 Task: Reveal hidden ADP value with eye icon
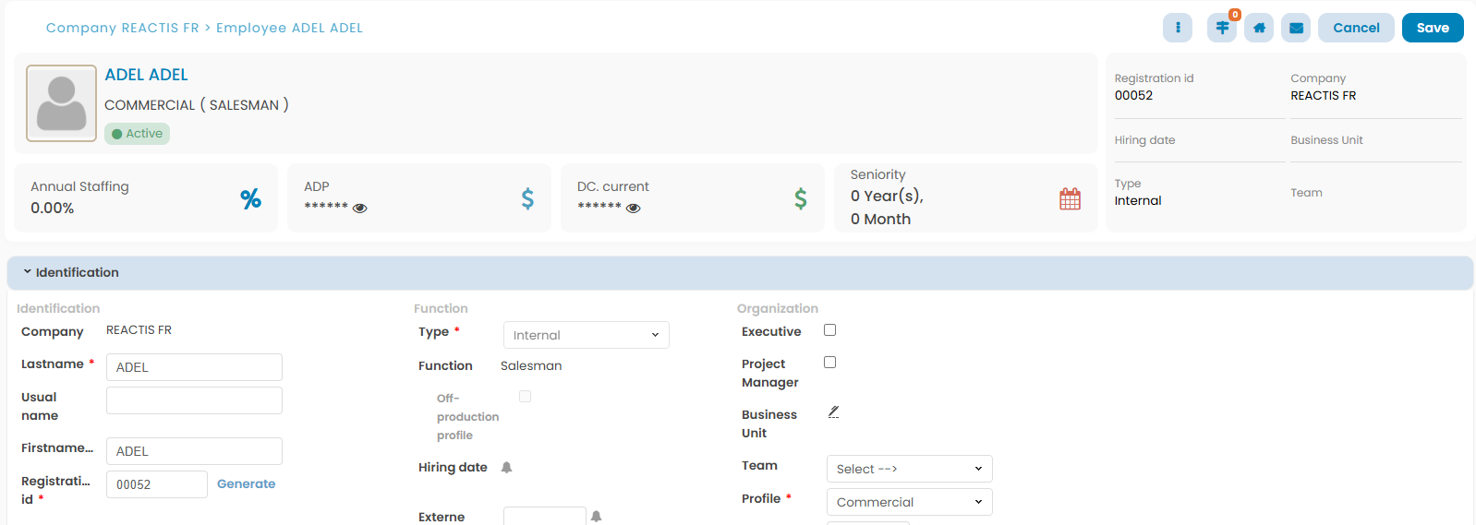360,209
